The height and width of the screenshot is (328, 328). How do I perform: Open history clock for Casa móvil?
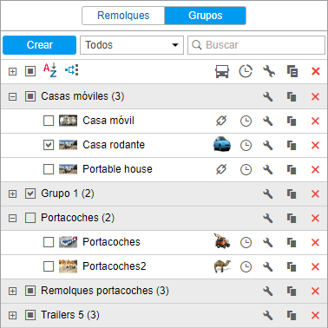(246, 121)
